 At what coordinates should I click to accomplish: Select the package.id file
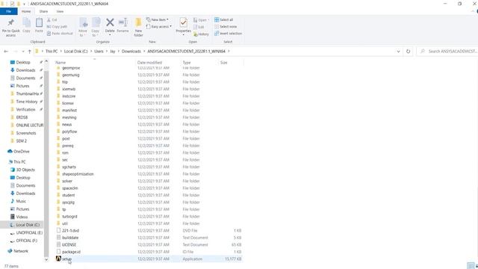(149, 252)
